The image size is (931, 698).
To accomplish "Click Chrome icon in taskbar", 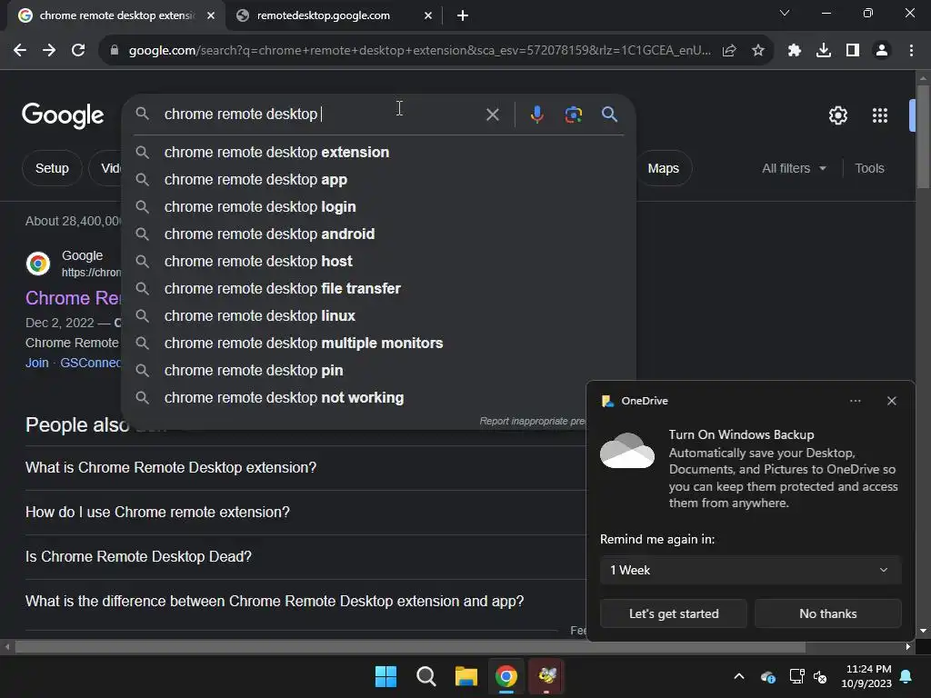I will click(506, 676).
